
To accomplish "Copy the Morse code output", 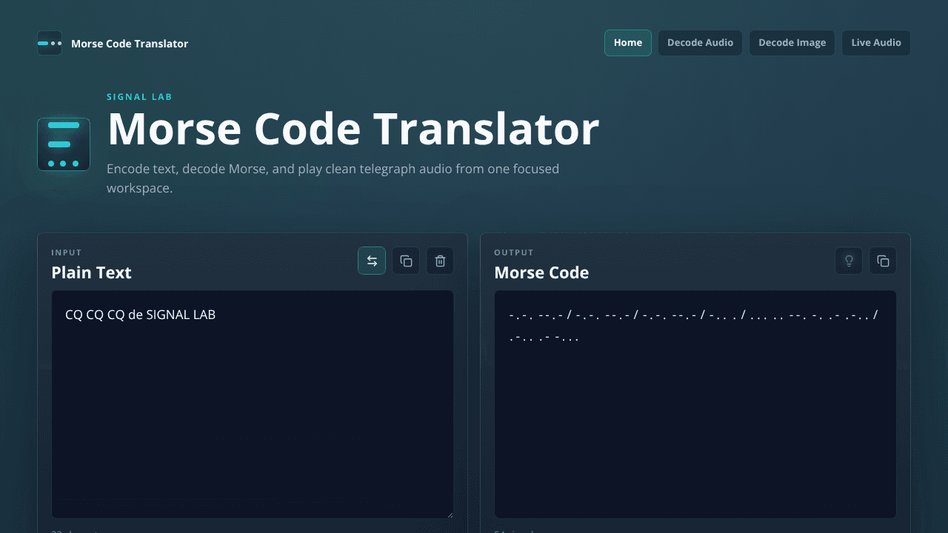I will [x=883, y=261].
